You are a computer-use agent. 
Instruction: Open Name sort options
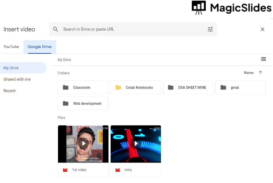click(248, 73)
